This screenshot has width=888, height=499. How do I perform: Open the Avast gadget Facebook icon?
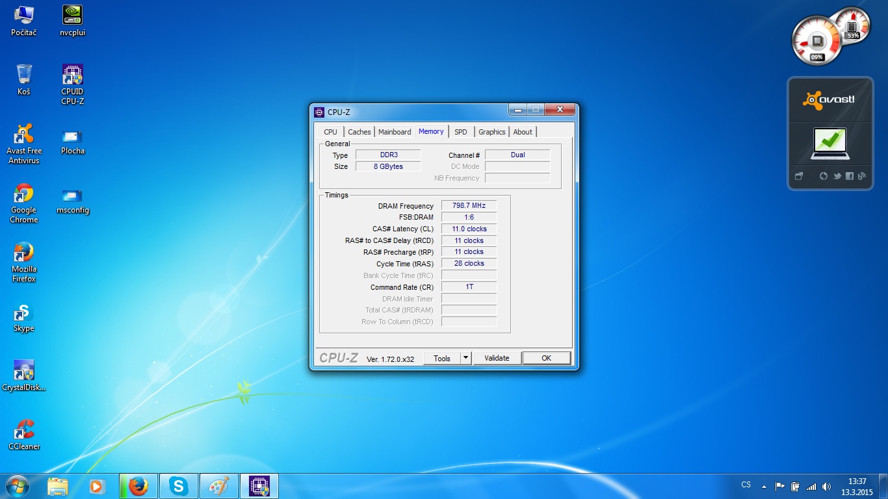tap(849, 176)
